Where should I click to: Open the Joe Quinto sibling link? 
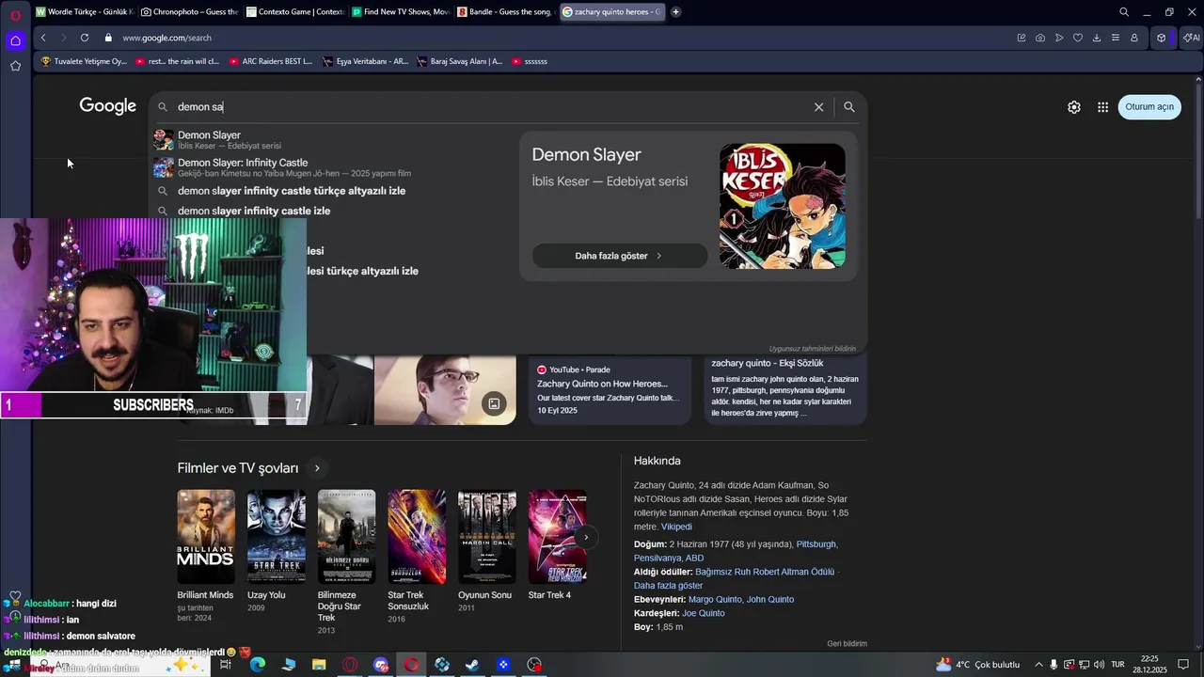pos(704,613)
